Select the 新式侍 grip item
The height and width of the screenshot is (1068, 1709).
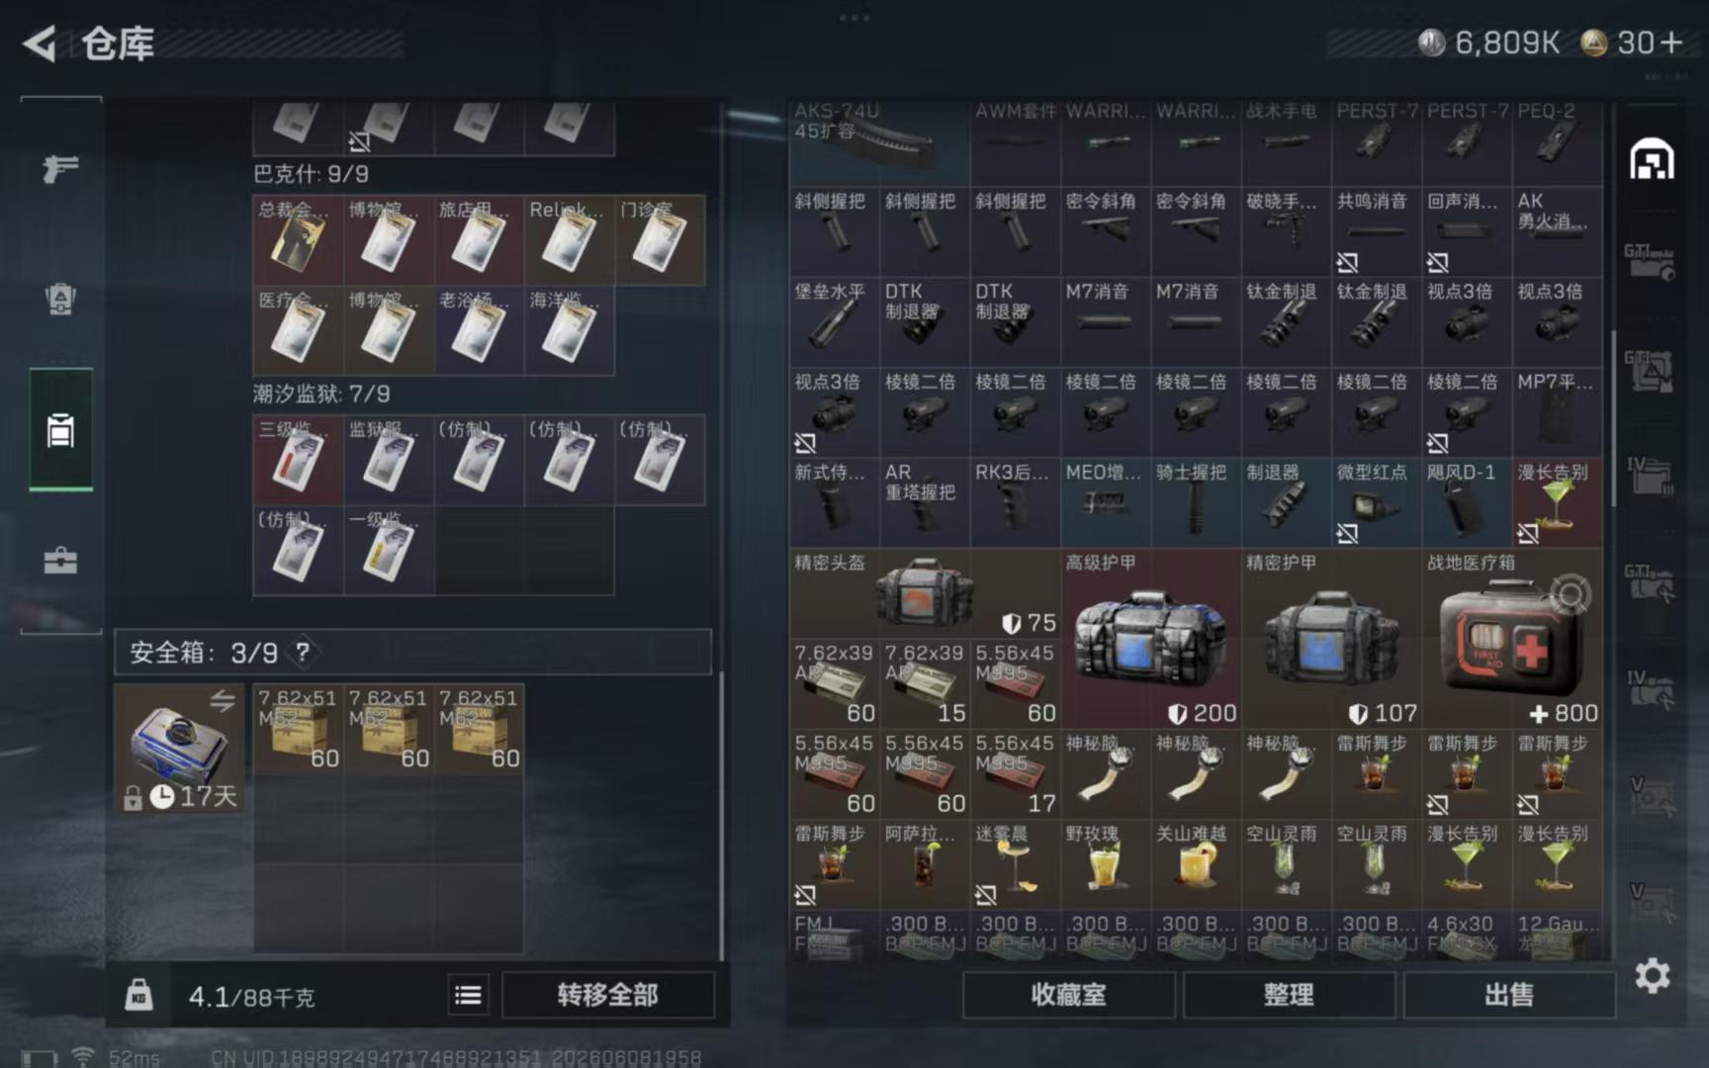tap(834, 502)
